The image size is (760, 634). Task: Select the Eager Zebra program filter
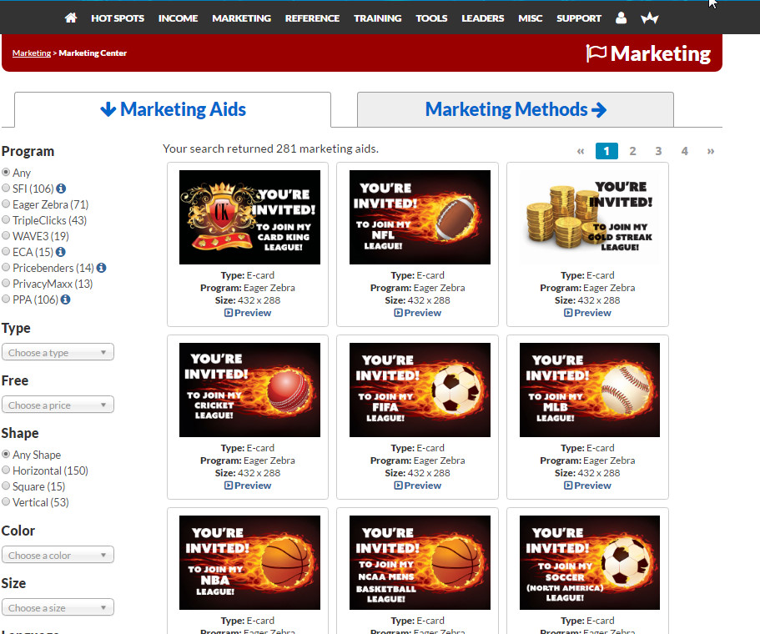tap(6, 204)
